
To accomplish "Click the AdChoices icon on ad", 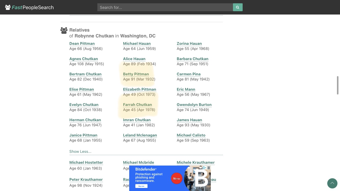I will 204,168.
